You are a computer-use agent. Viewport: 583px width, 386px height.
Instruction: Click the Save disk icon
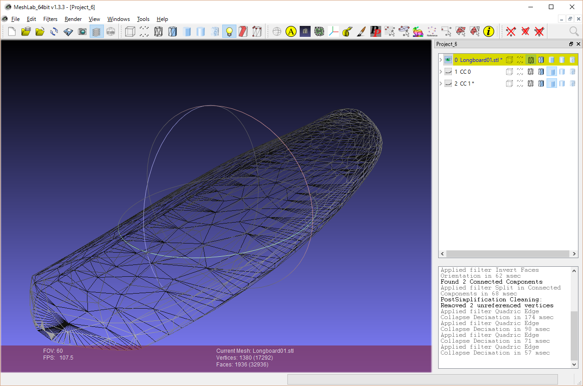click(x=68, y=31)
